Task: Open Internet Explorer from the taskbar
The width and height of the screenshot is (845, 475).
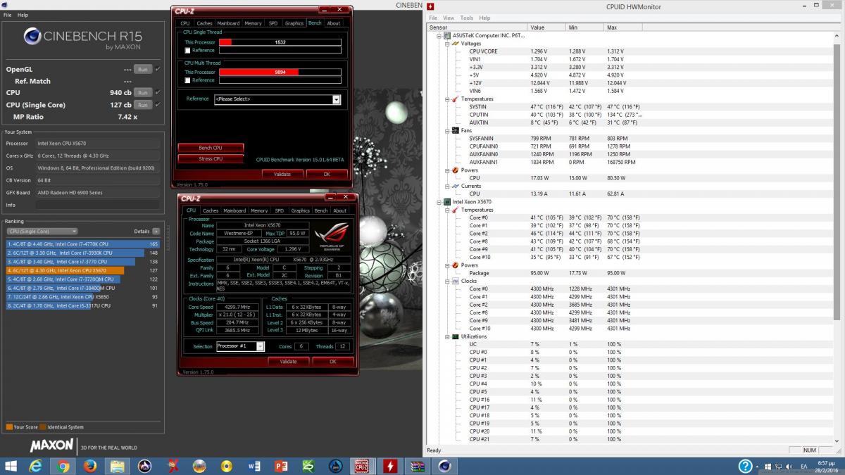Action: click(35, 466)
